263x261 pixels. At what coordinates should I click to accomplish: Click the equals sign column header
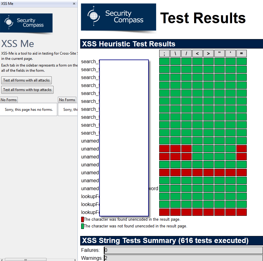click(242, 53)
